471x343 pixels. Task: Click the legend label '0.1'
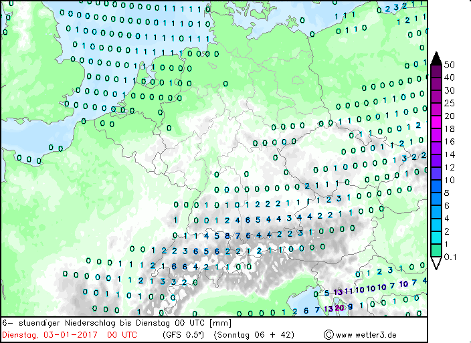[x=450, y=257]
